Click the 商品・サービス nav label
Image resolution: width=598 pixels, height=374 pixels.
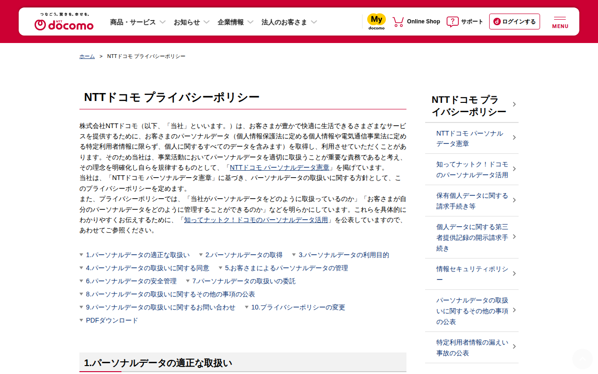tap(133, 22)
